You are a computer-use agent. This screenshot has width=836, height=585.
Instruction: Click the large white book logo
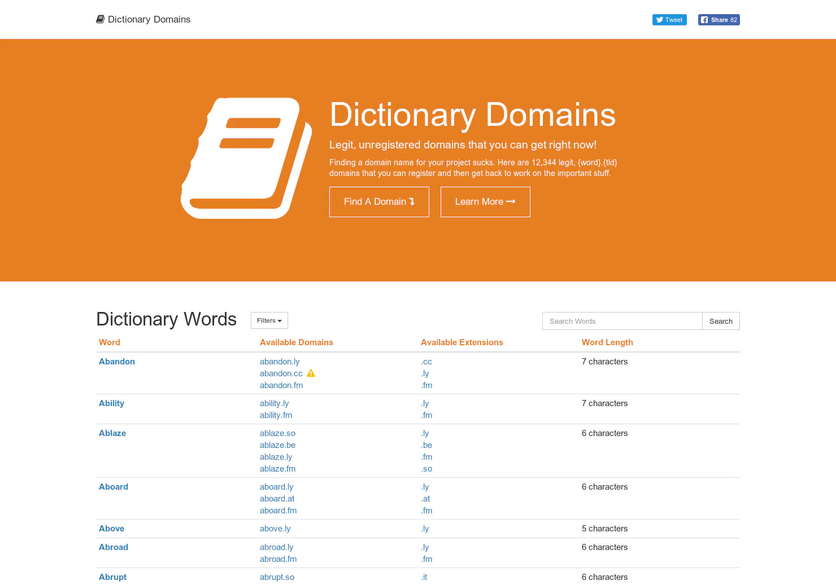point(246,158)
